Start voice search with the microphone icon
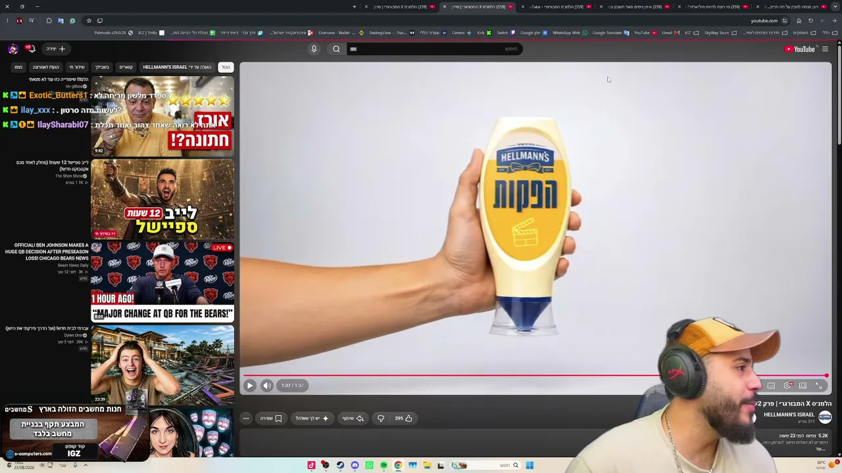The width and height of the screenshot is (842, 473). (314, 49)
